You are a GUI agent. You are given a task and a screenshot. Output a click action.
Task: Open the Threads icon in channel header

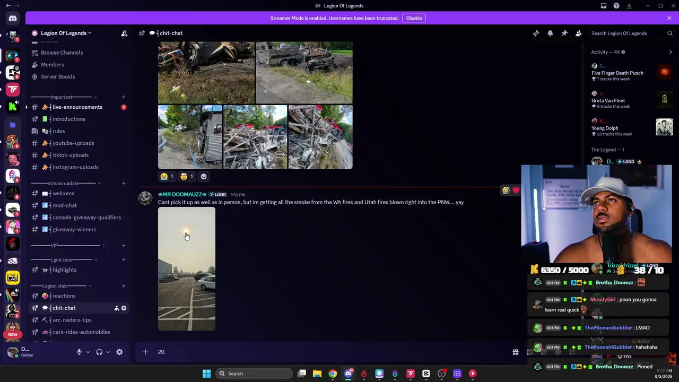click(x=536, y=33)
